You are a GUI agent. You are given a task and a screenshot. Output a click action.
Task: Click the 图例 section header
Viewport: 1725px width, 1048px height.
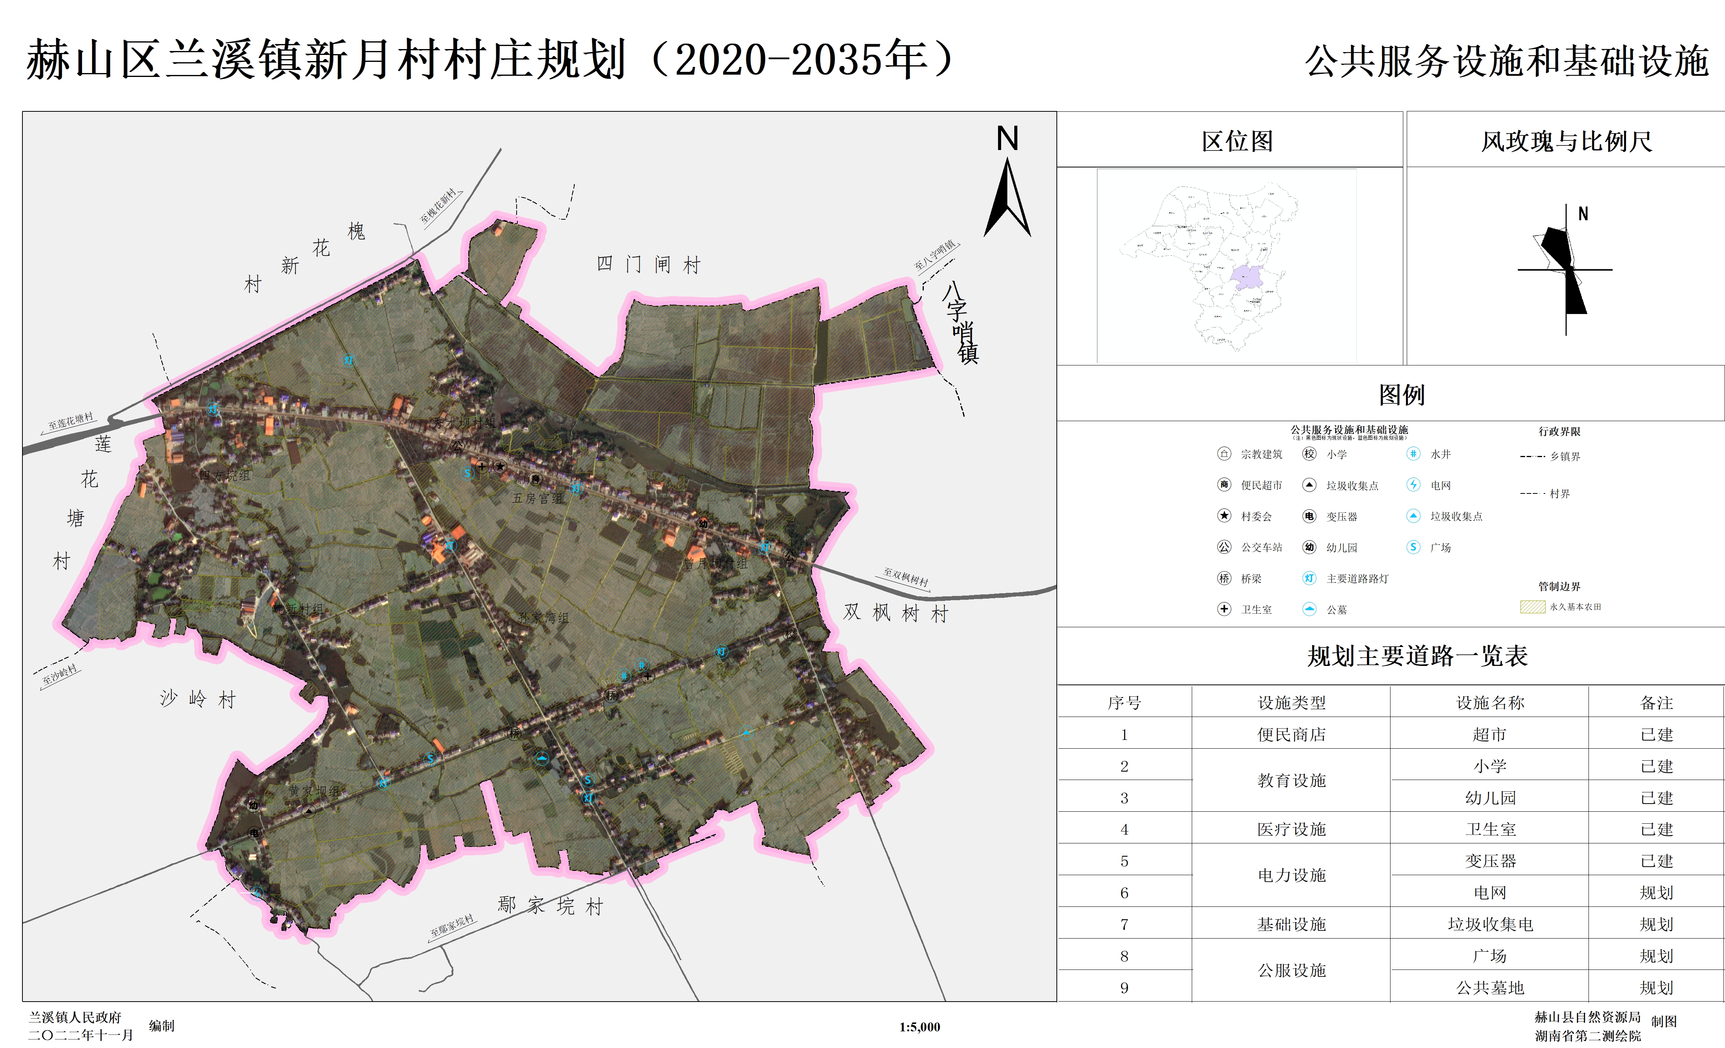(1402, 395)
